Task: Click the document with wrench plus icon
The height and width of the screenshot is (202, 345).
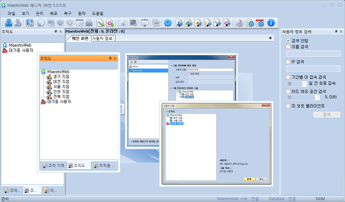Action: click(x=100, y=23)
